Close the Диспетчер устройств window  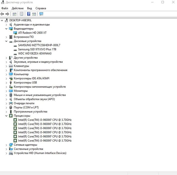173,2
